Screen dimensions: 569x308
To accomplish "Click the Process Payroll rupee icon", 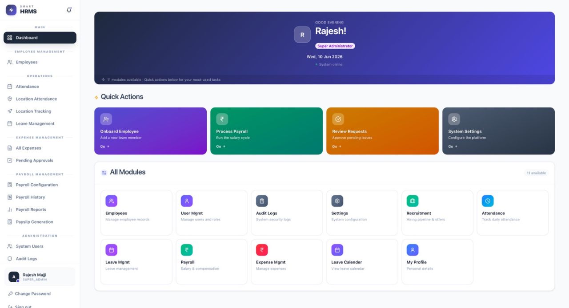I will coord(222,119).
